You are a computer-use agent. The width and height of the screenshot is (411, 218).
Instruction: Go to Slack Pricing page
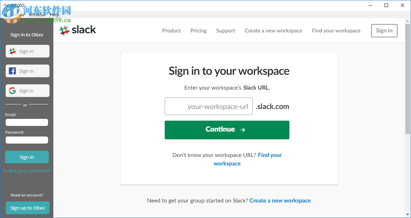198,31
